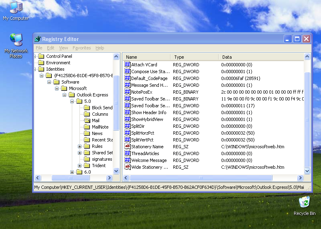Viewport: 321px width, 229px height.
Task: Open the View menu
Action: 63,48
